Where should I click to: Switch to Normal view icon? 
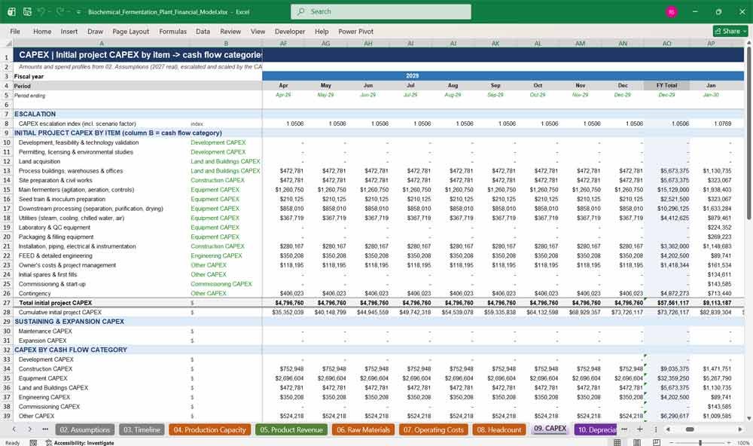pyautogui.click(x=617, y=443)
